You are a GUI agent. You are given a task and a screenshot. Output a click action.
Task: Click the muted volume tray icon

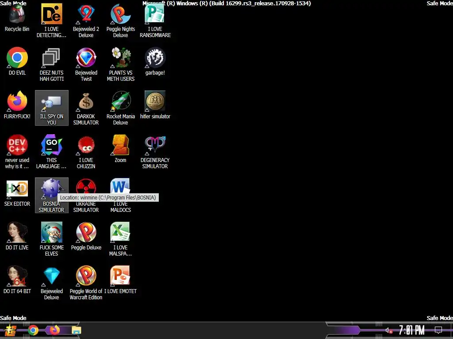389,330
